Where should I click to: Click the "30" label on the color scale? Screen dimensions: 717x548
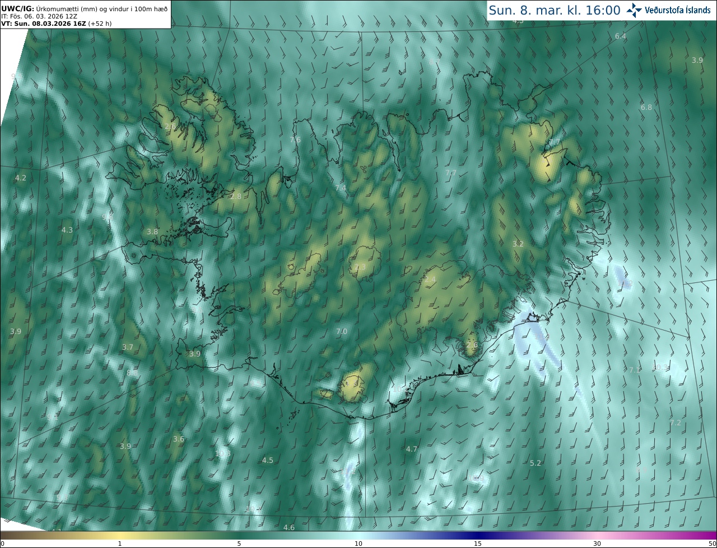(597, 544)
